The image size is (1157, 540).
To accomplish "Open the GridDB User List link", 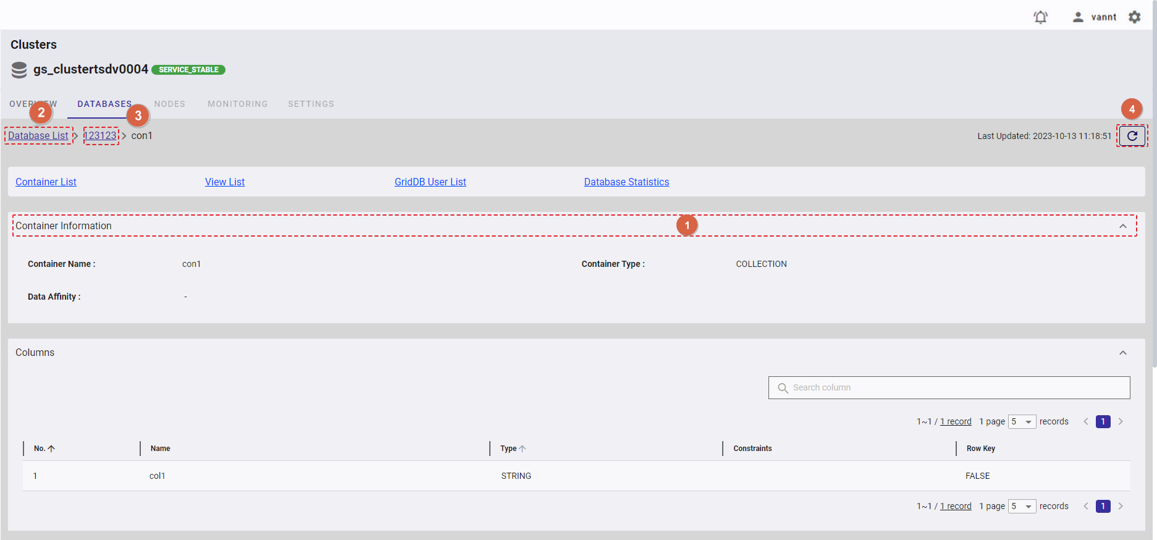I will click(430, 182).
